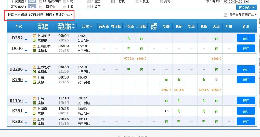Screen dimensions: 260x137
Task: Click terminus icon in D636 row
Action: click(x=34, y=51)
